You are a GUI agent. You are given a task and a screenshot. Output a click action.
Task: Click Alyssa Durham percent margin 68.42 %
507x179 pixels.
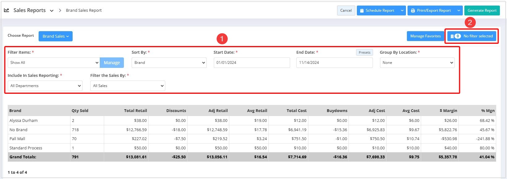pos(487,121)
